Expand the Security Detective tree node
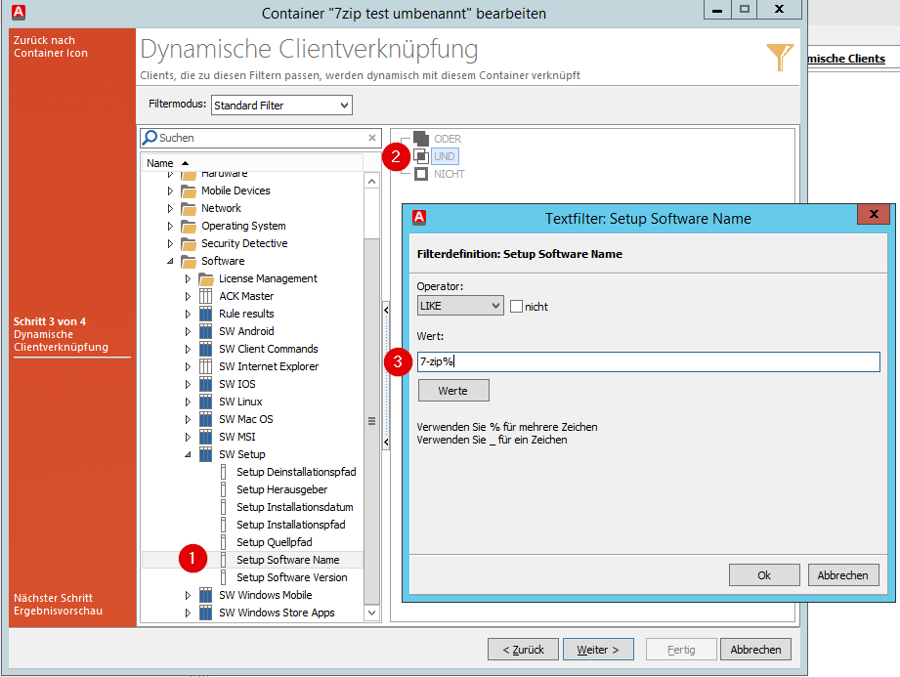The height and width of the screenshot is (677, 900). [x=170, y=243]
